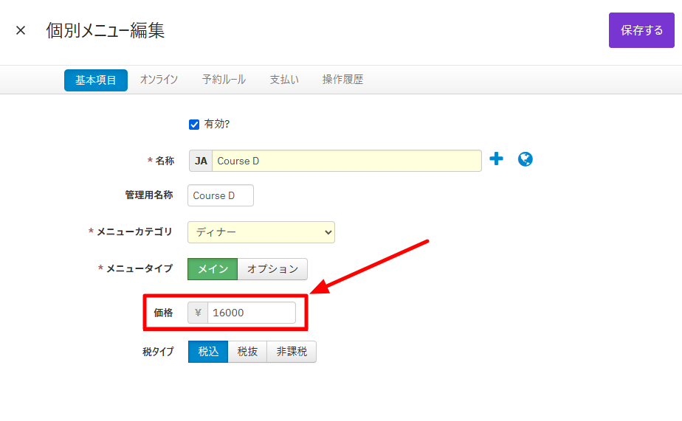Image resolution: width=682 pixels, height=421 pixels.
Task: Click the 価格 label
Action: [x=163, y=313]
